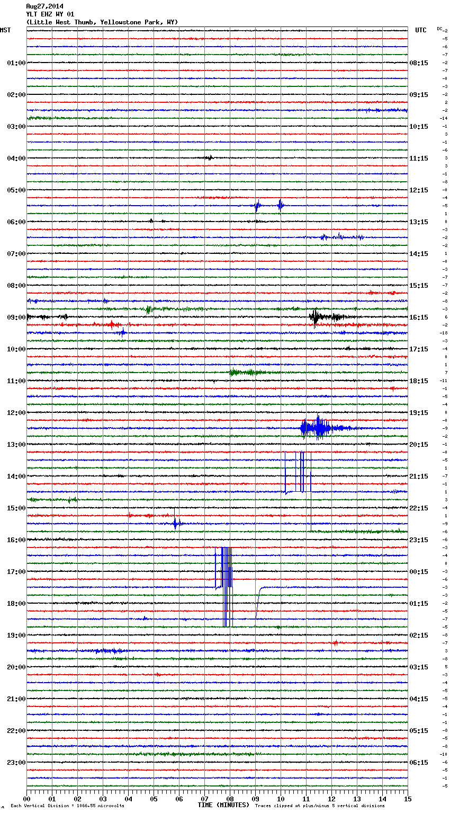Click the UTC timezone header
The image size is (450, 813).
pos(420,30)
